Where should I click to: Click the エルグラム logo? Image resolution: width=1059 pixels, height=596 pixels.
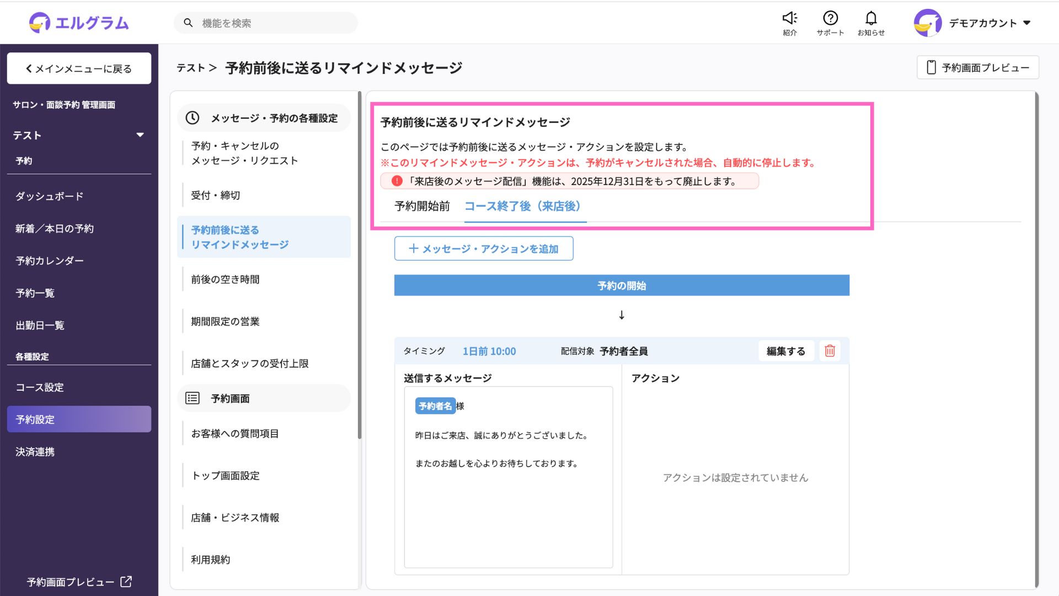[79, 23]
